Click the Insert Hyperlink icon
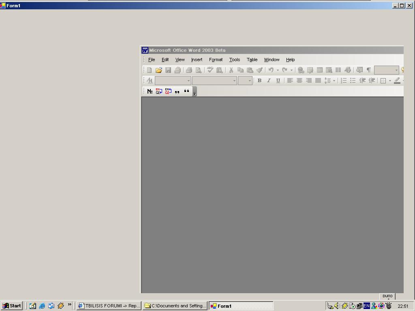The height and width of the screenshot is (311, 415). 301,70
